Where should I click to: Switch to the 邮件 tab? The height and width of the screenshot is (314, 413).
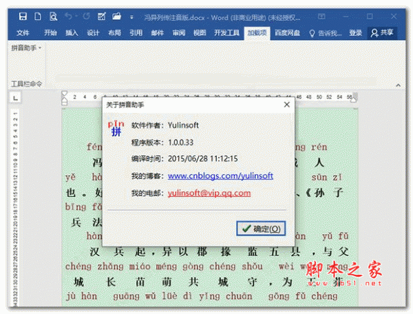(158, 33)
